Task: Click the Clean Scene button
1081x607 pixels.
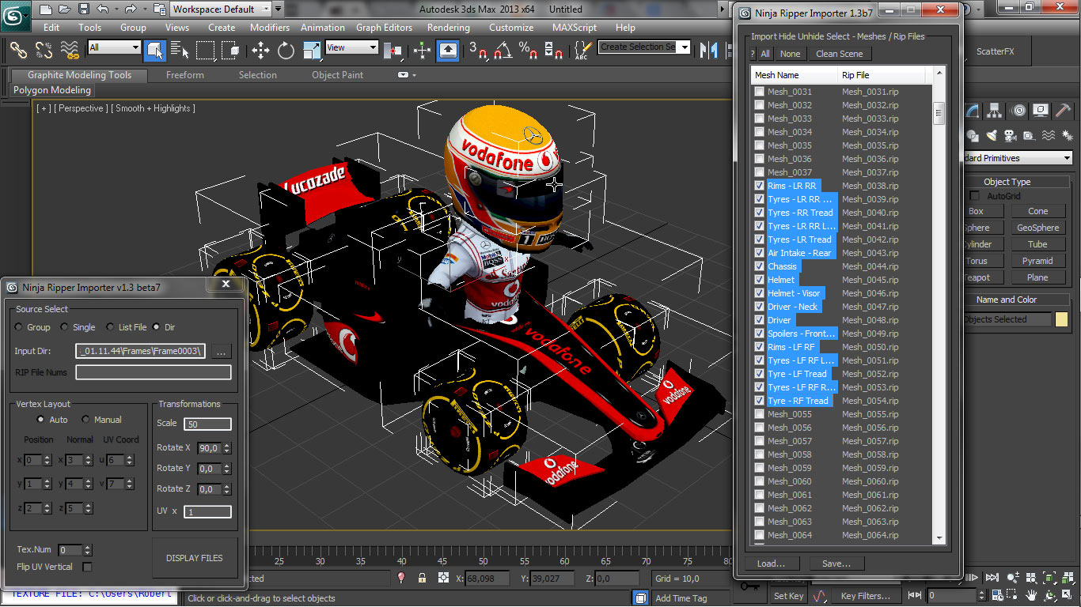Action: click(x=839, y=54)
